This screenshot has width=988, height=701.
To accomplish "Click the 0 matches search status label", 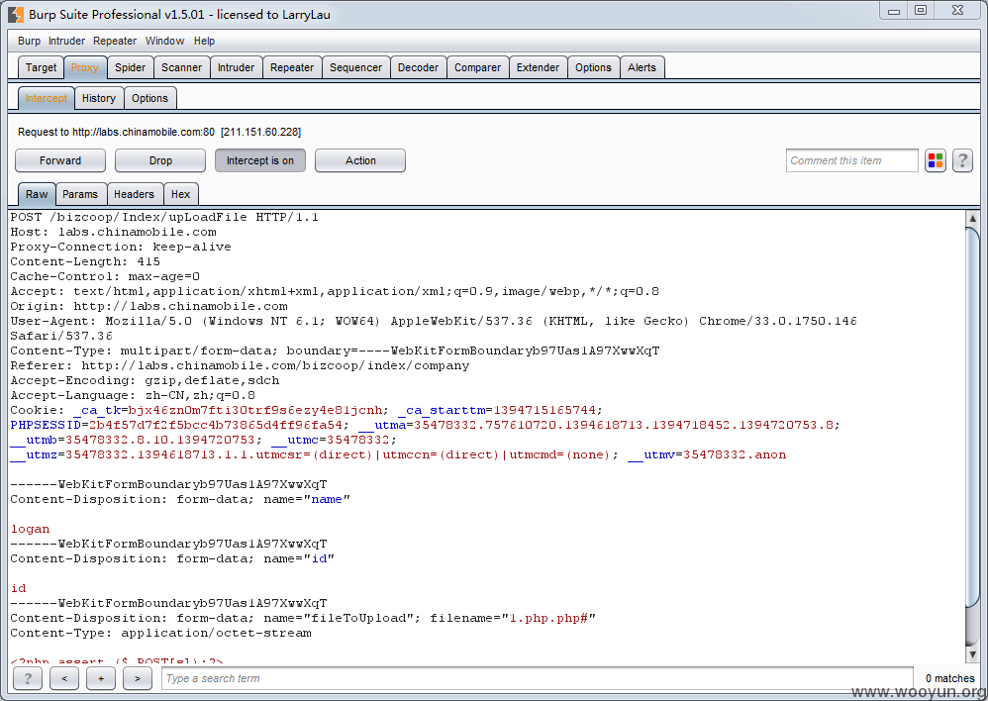I will [949, 678].
